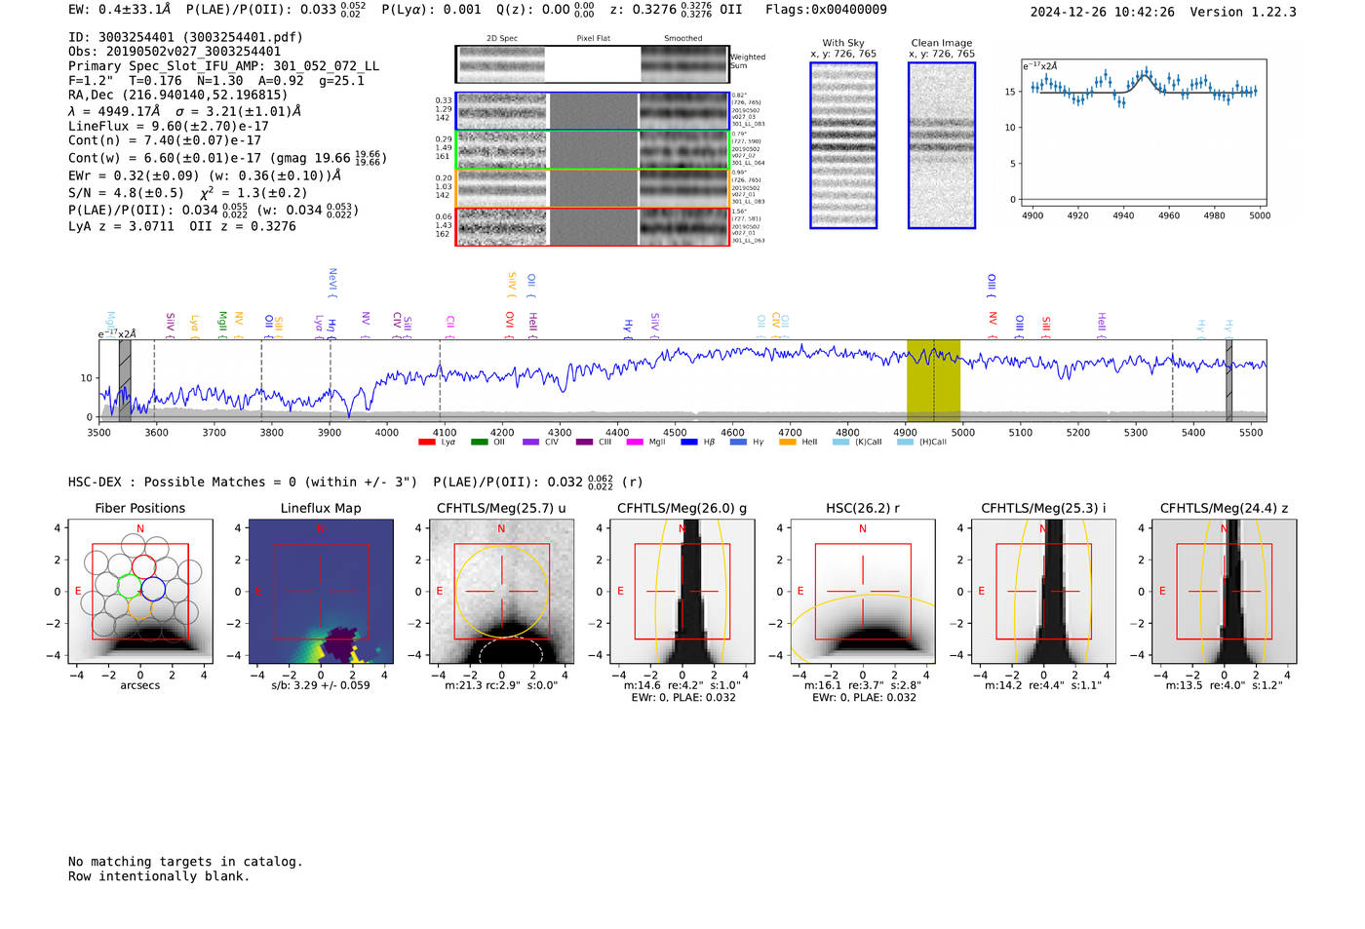Select the green-bordered 2D spectrum fiber row

coord(592,150)
